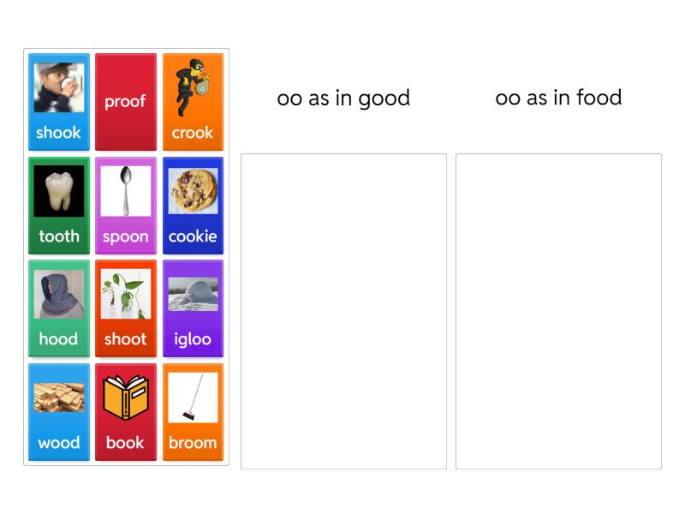Click the silver spoon picture
The image size is (685, 514).
click(x=125, y=191)
